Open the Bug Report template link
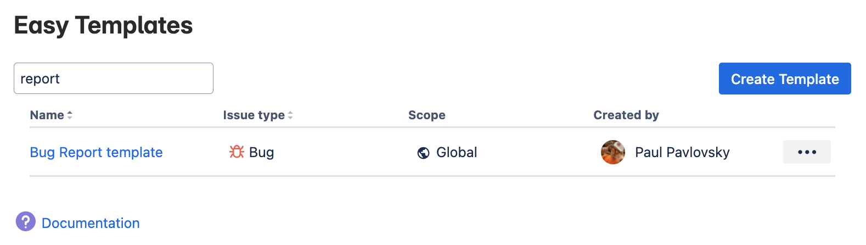Screen dimensions: 866x245 tap(96, 152)
